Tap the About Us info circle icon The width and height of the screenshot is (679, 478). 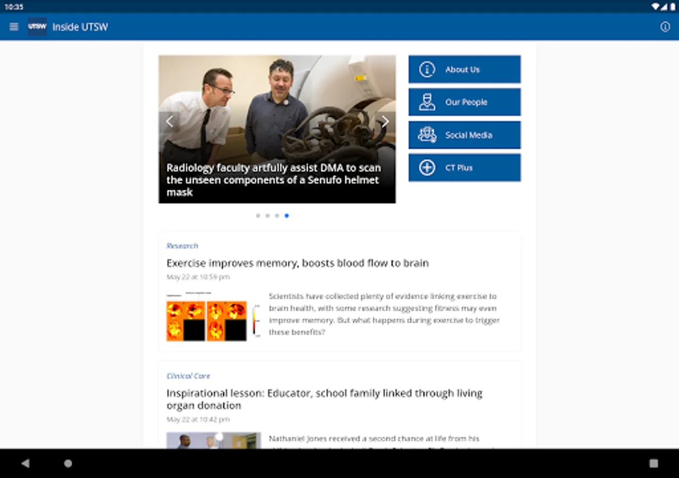(x=427, y=70)
